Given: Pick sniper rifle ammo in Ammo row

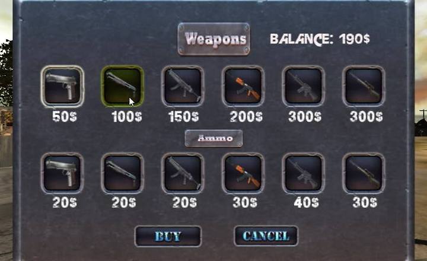Looking at the screenshot, I should (x=364, y=173).
